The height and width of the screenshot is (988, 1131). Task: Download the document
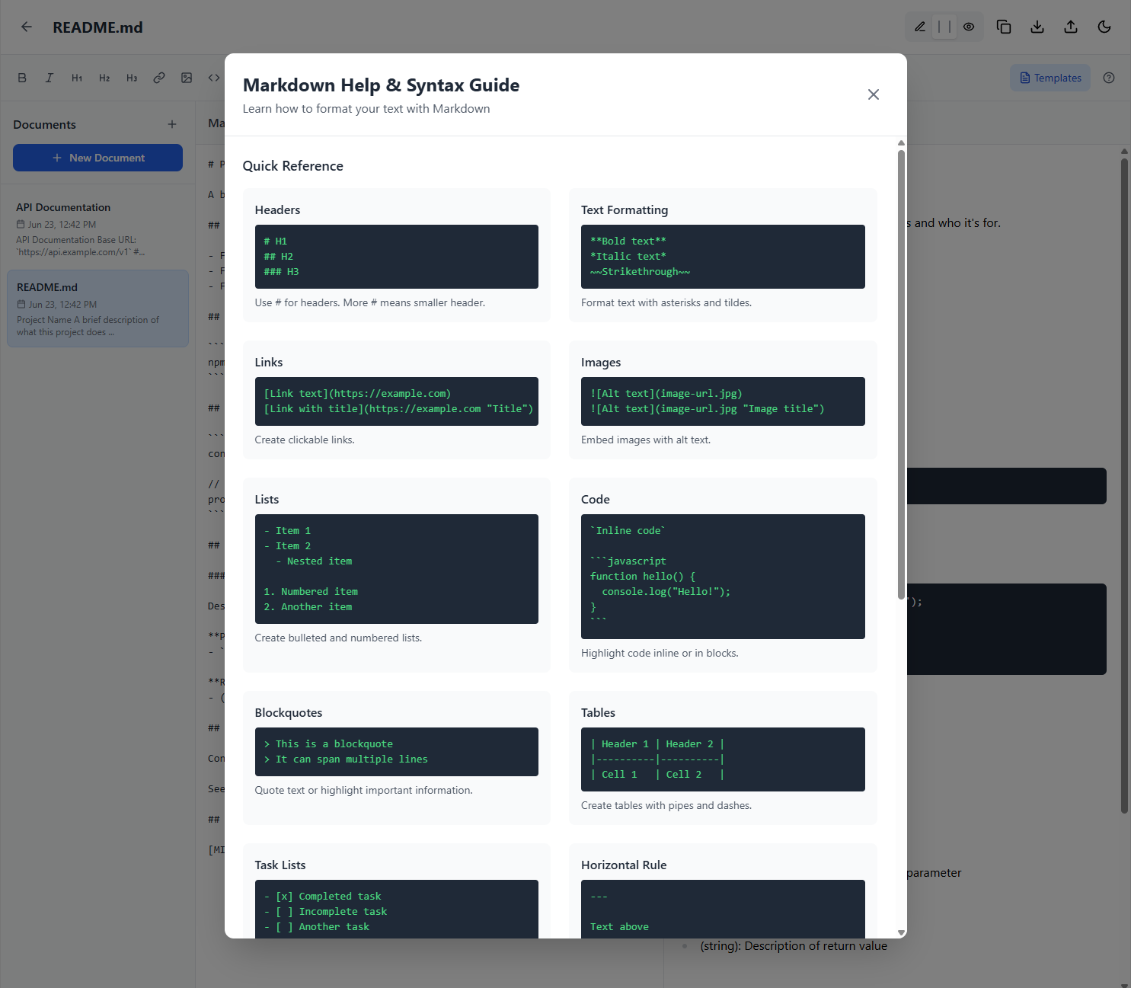[x=1037, y=27]
